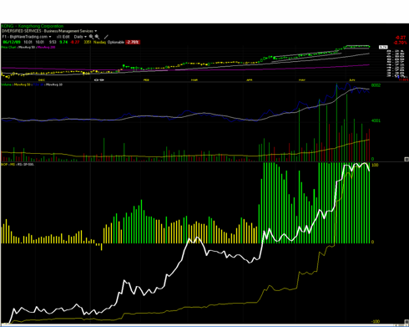Click the bar-chart icon next to Edit
Viewport: 409px width, 327px height.
click(58, 37)
